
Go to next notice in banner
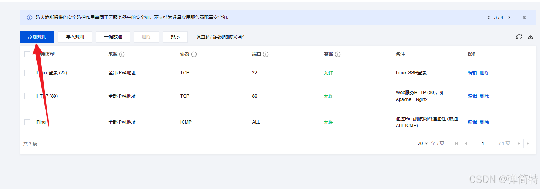pos(509,17)
